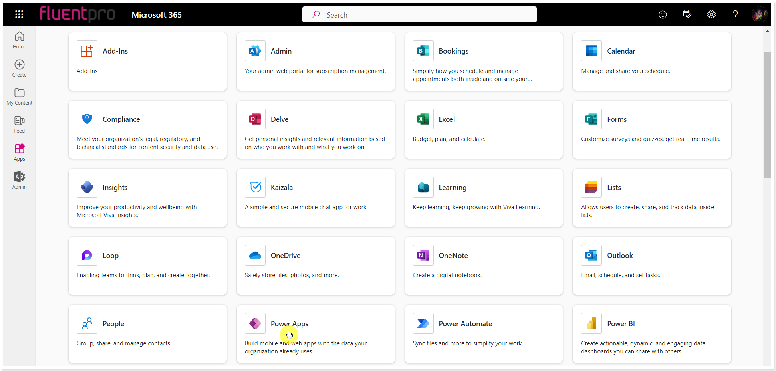Open the Feed section
This screenshot has height=371, width=776.
(19, 124)
